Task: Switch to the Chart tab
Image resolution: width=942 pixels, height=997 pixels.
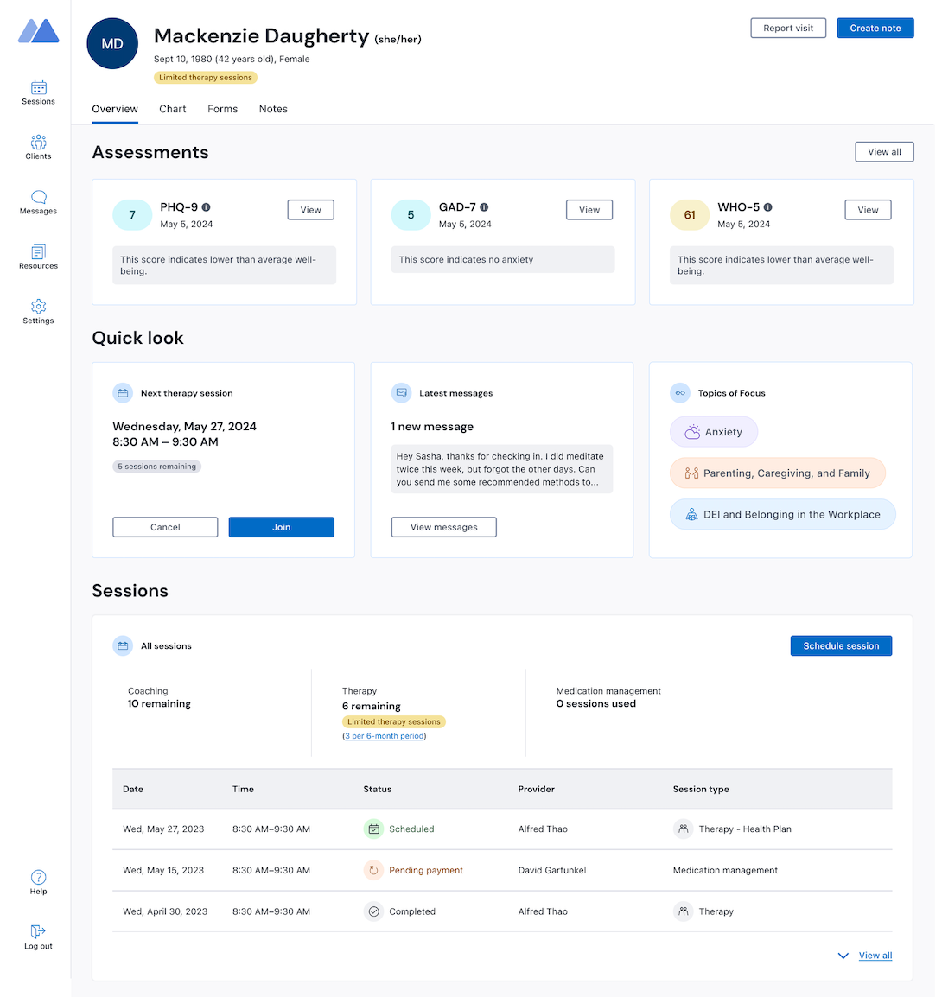Action: pyautogui.click(x=173, y=109)
